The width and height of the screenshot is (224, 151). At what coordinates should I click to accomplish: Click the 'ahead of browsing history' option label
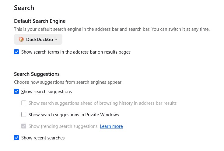(103, 103)
